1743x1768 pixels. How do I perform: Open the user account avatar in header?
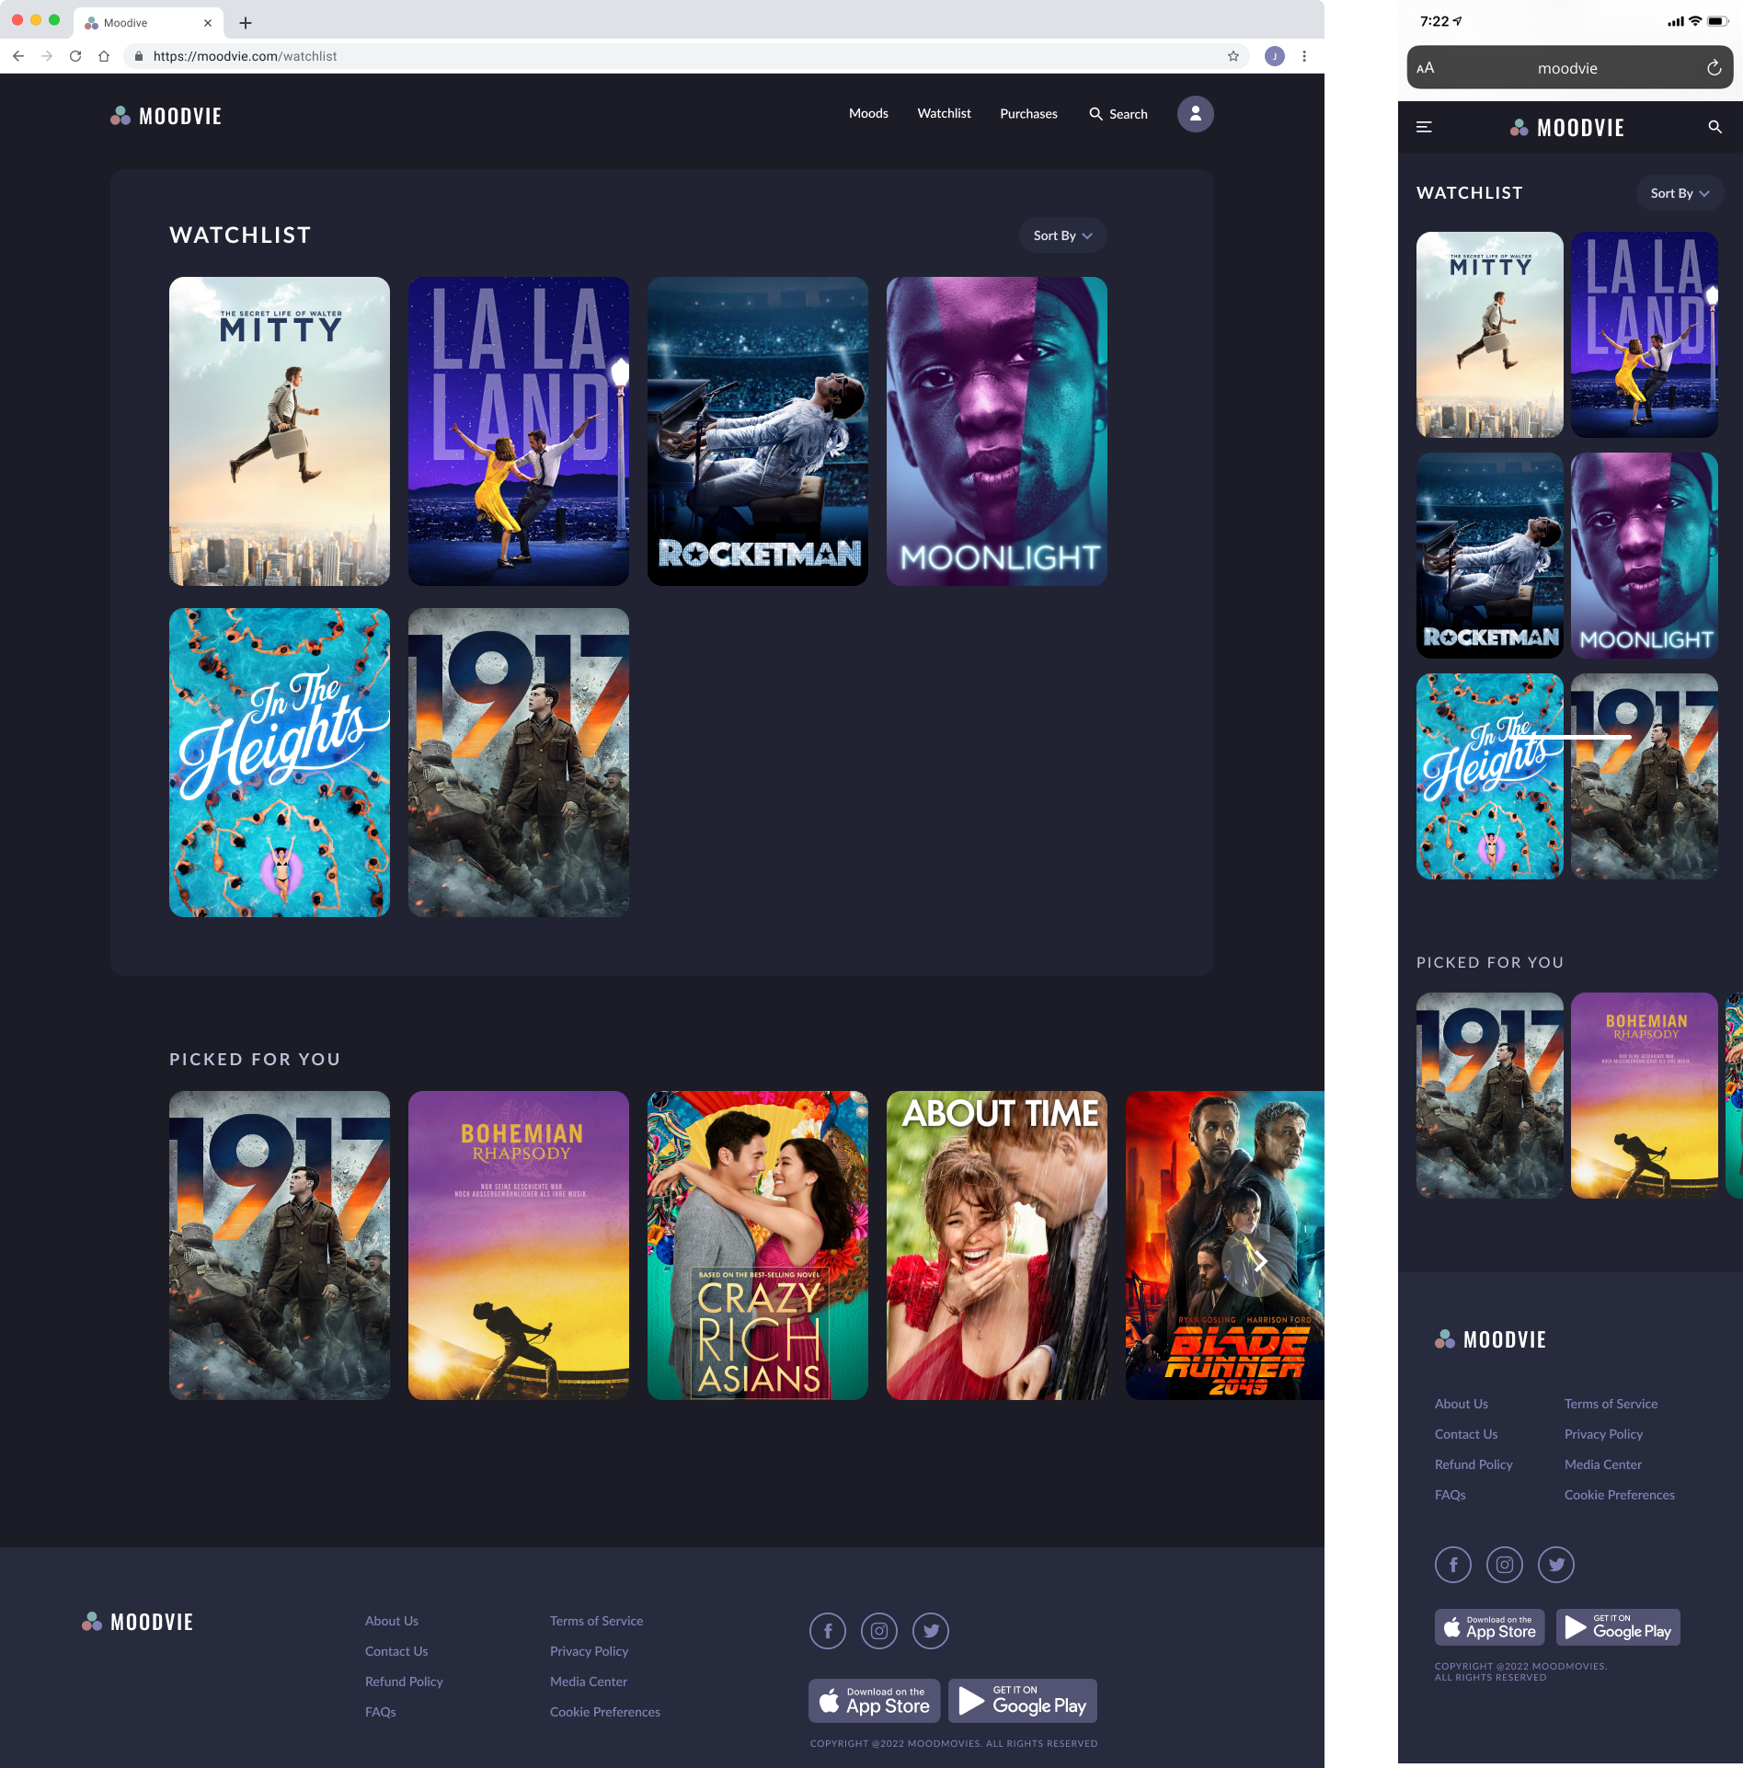(x=1196, y=114)
